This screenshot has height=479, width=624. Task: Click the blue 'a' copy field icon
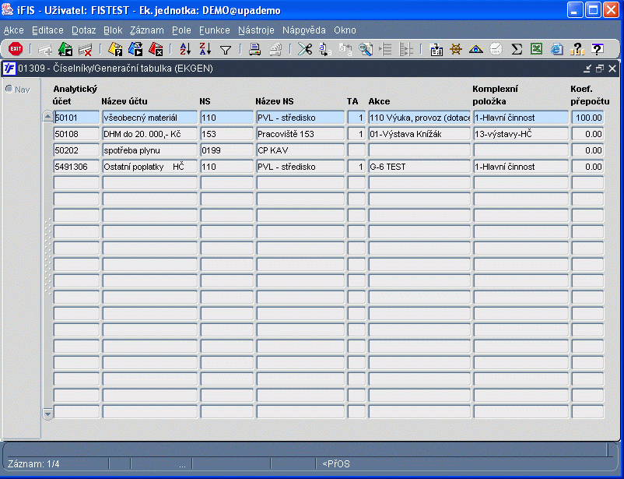324,49
